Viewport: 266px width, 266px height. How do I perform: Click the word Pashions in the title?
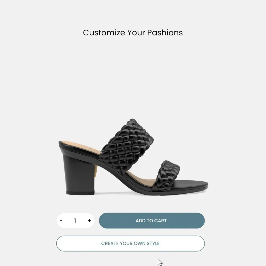click(x=165, y=33)
